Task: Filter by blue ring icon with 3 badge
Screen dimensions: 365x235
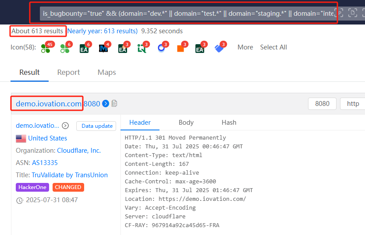Action: (161, 48)
